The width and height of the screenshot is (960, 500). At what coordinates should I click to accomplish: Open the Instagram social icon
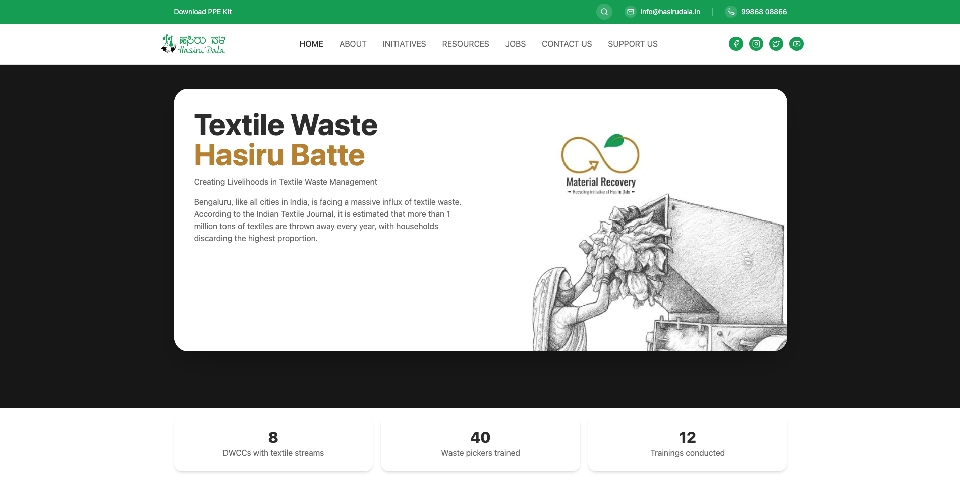(x=756, y=44)
